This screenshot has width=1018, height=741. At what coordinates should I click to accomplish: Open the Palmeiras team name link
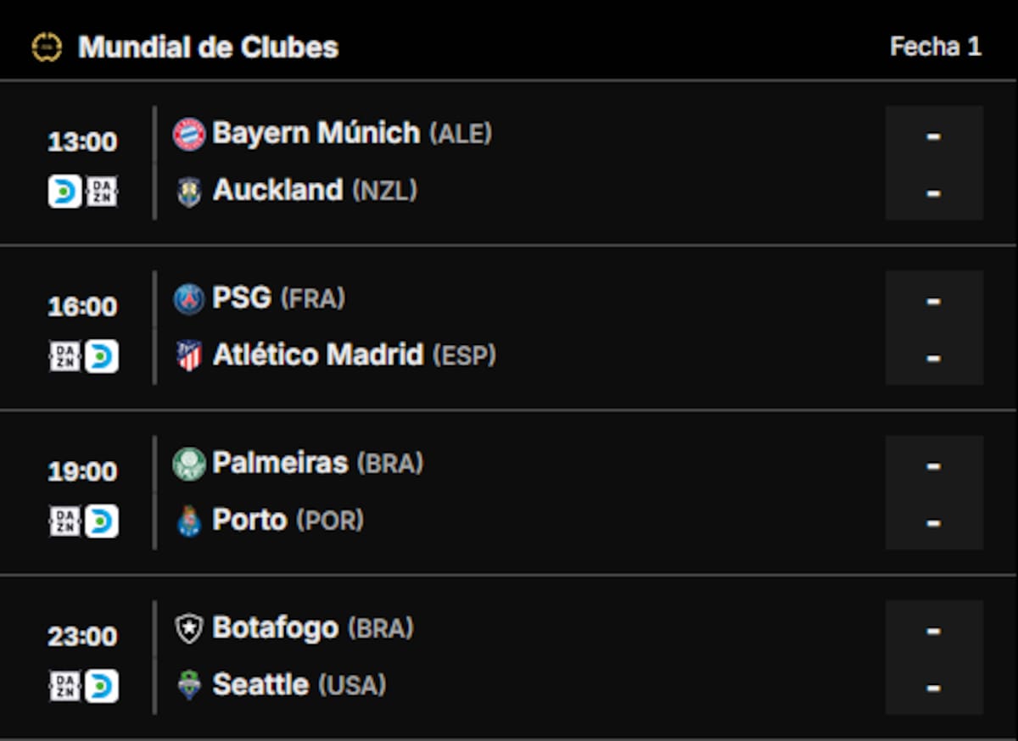pyautogui.click(x=280, y=463)
